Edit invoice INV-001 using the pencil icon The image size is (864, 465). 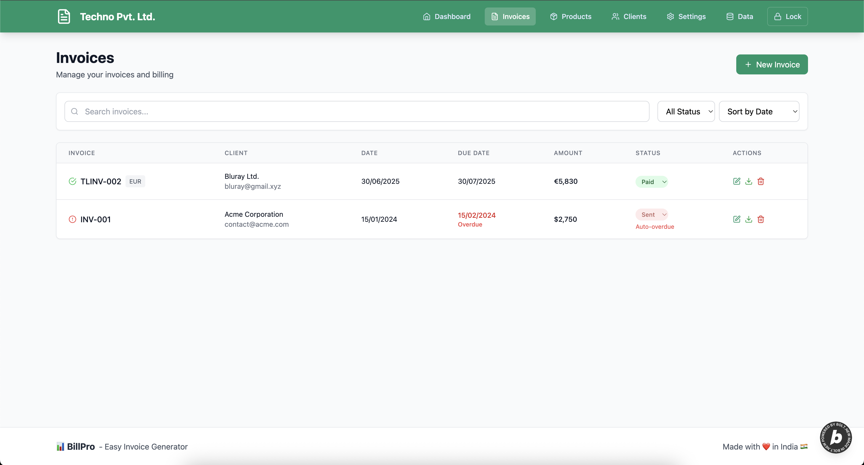(x=736, y=219)
